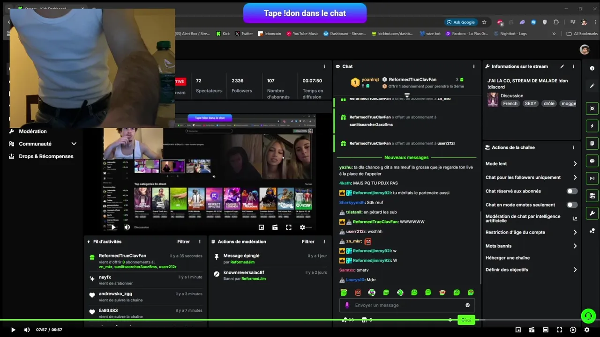This screenshot has width=600, height=337.
Task: Open Modération in the left sidebar
Action: point(32,132)
